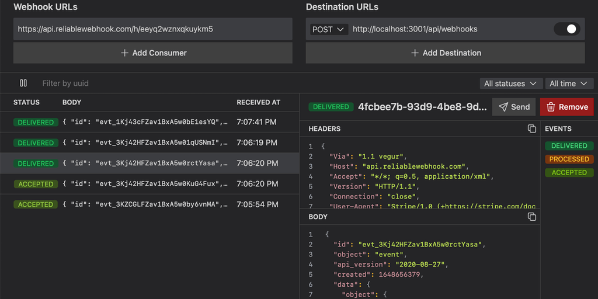Image resolution: width=598 pixels, height=299 pixels.
Task: Copy the body JSON to clipboard
Action: coord(531,217)
